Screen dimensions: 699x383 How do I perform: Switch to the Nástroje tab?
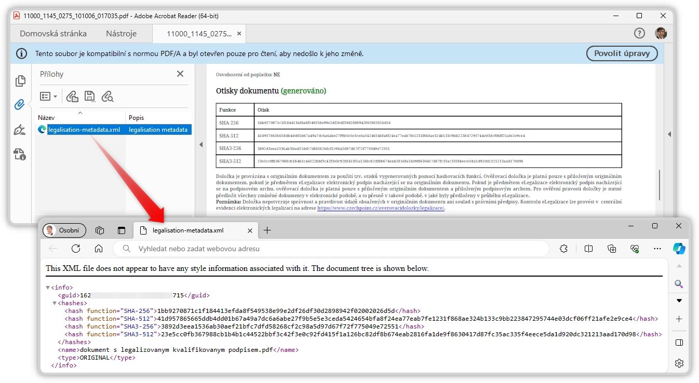[x=121, y=34]
